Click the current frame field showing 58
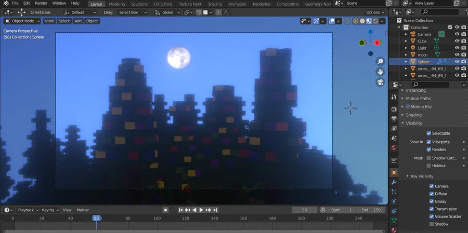Screen dimensions: 468x233 click(x=304, y=210)
